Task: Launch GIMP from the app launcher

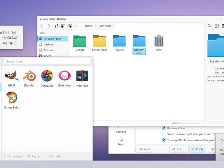Action: click(x=12, y=78)
